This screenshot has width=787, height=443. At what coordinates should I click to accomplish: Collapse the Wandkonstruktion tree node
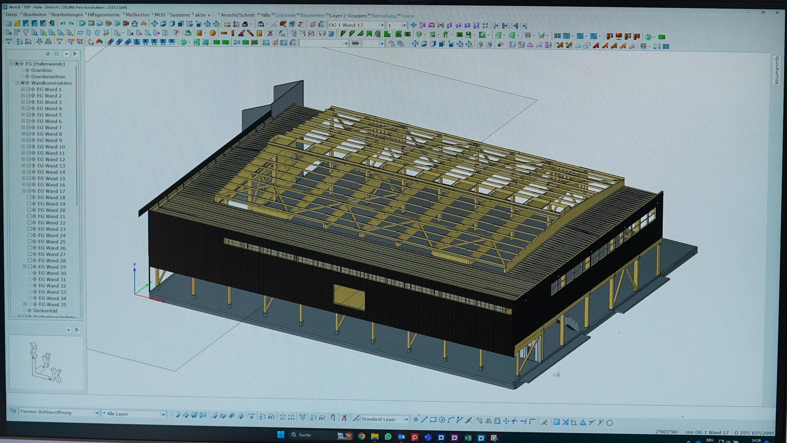17,83
